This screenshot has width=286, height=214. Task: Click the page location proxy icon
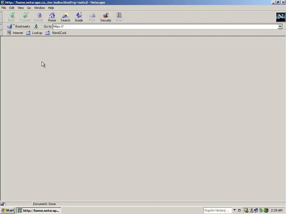pyautogui.click(x=36, y=26)
